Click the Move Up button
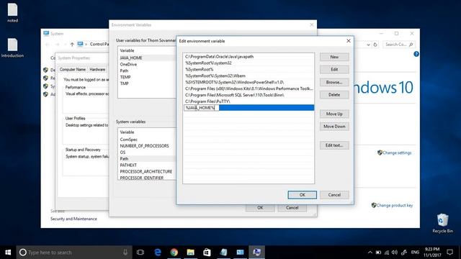This screenshot has height=259, width=461. (334, 114)
